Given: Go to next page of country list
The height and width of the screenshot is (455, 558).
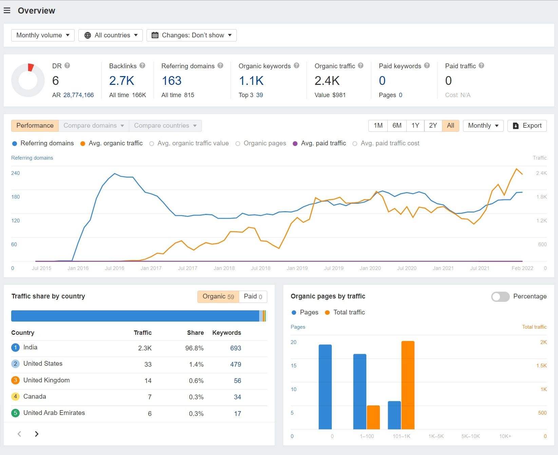Looking at the screenshot, I should (37, 434).
